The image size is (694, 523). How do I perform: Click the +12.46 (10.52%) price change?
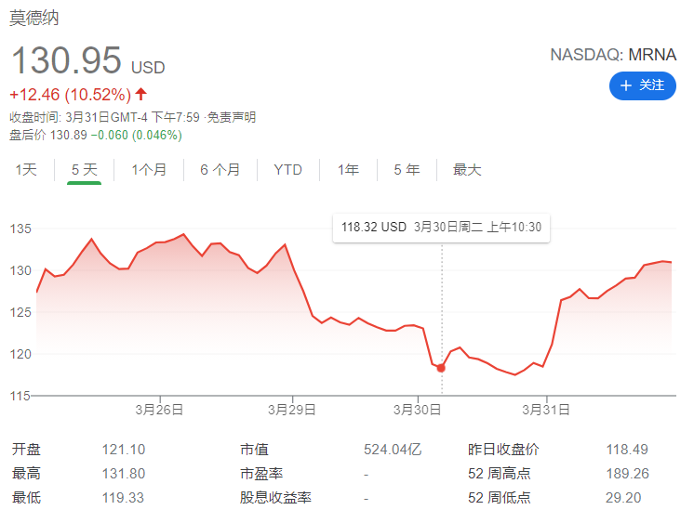pyautogui.click(x=71, y=95)
